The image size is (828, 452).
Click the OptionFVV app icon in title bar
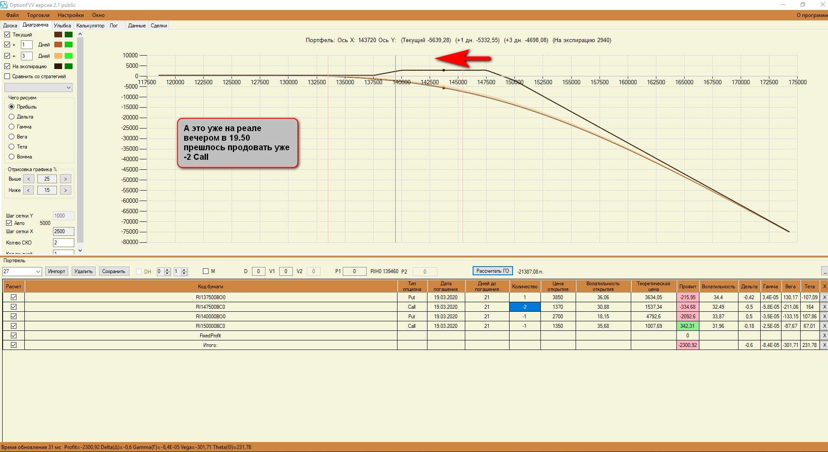point(4,5)
